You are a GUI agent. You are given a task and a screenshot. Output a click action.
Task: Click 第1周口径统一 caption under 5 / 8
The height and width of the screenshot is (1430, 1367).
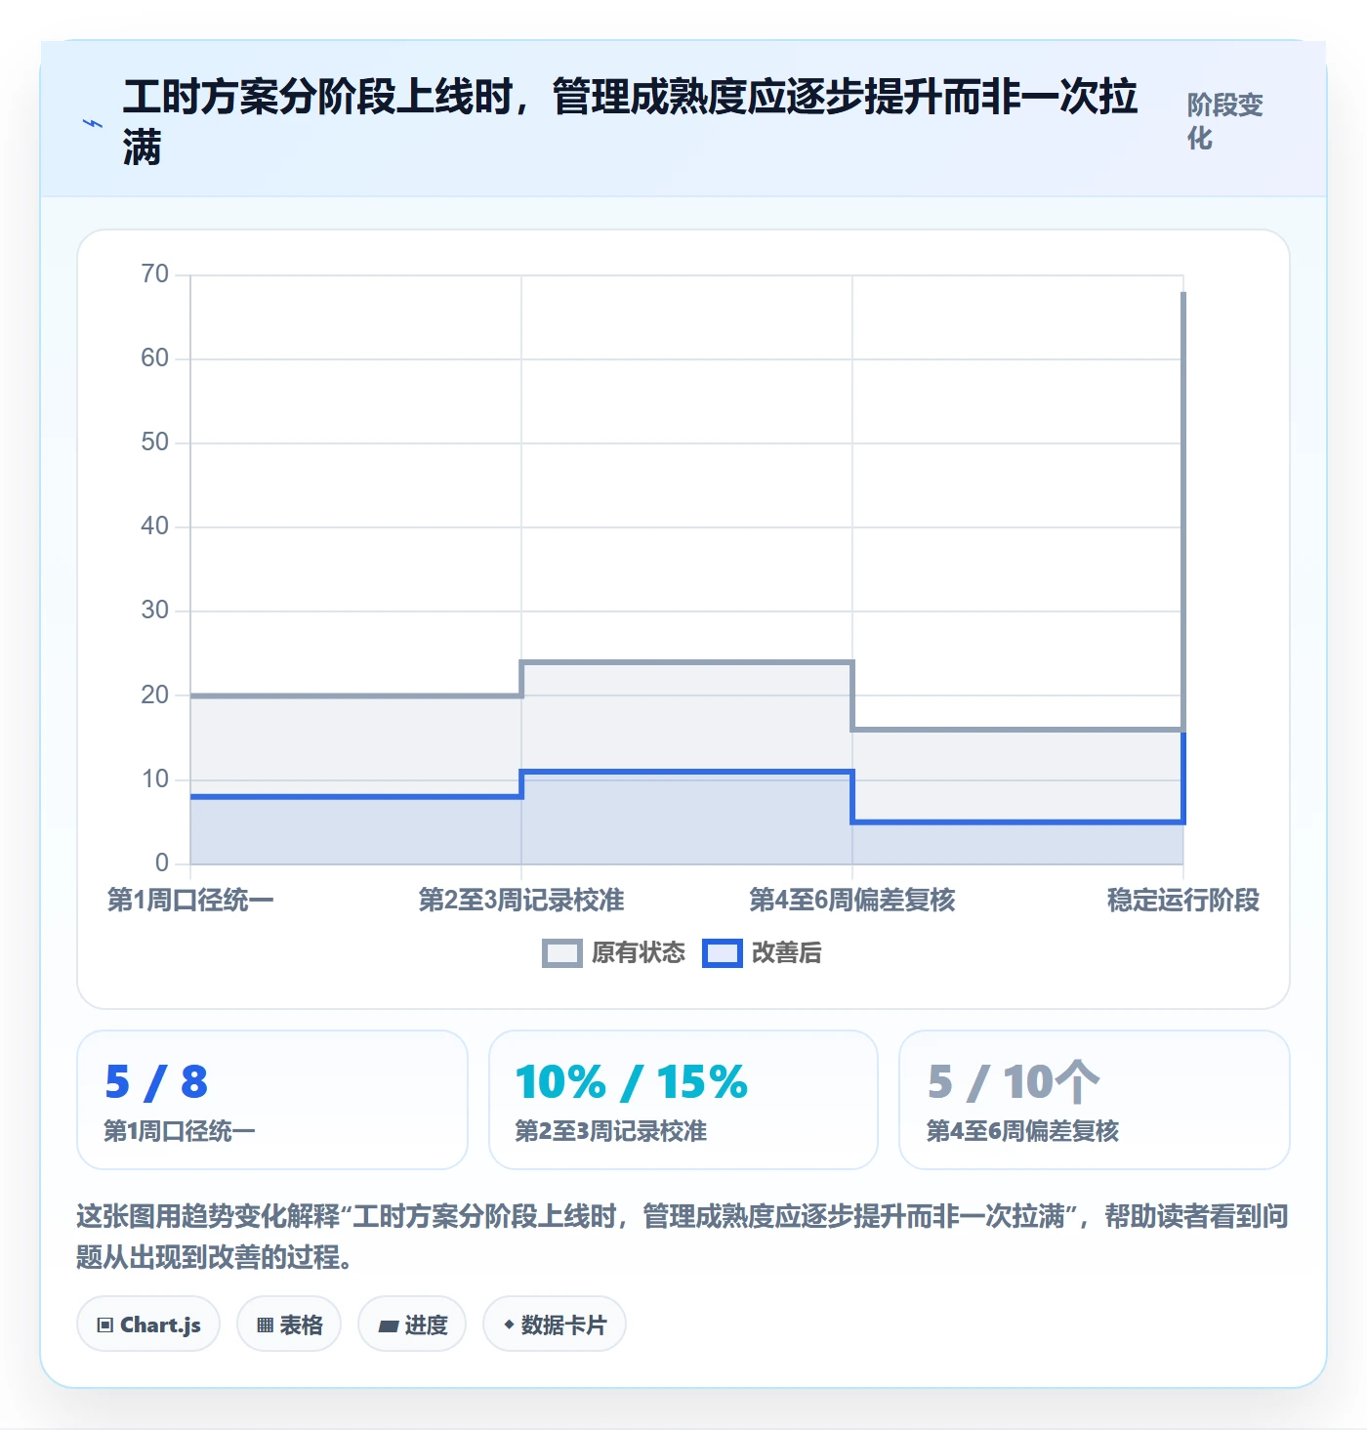pos(180,1131)
